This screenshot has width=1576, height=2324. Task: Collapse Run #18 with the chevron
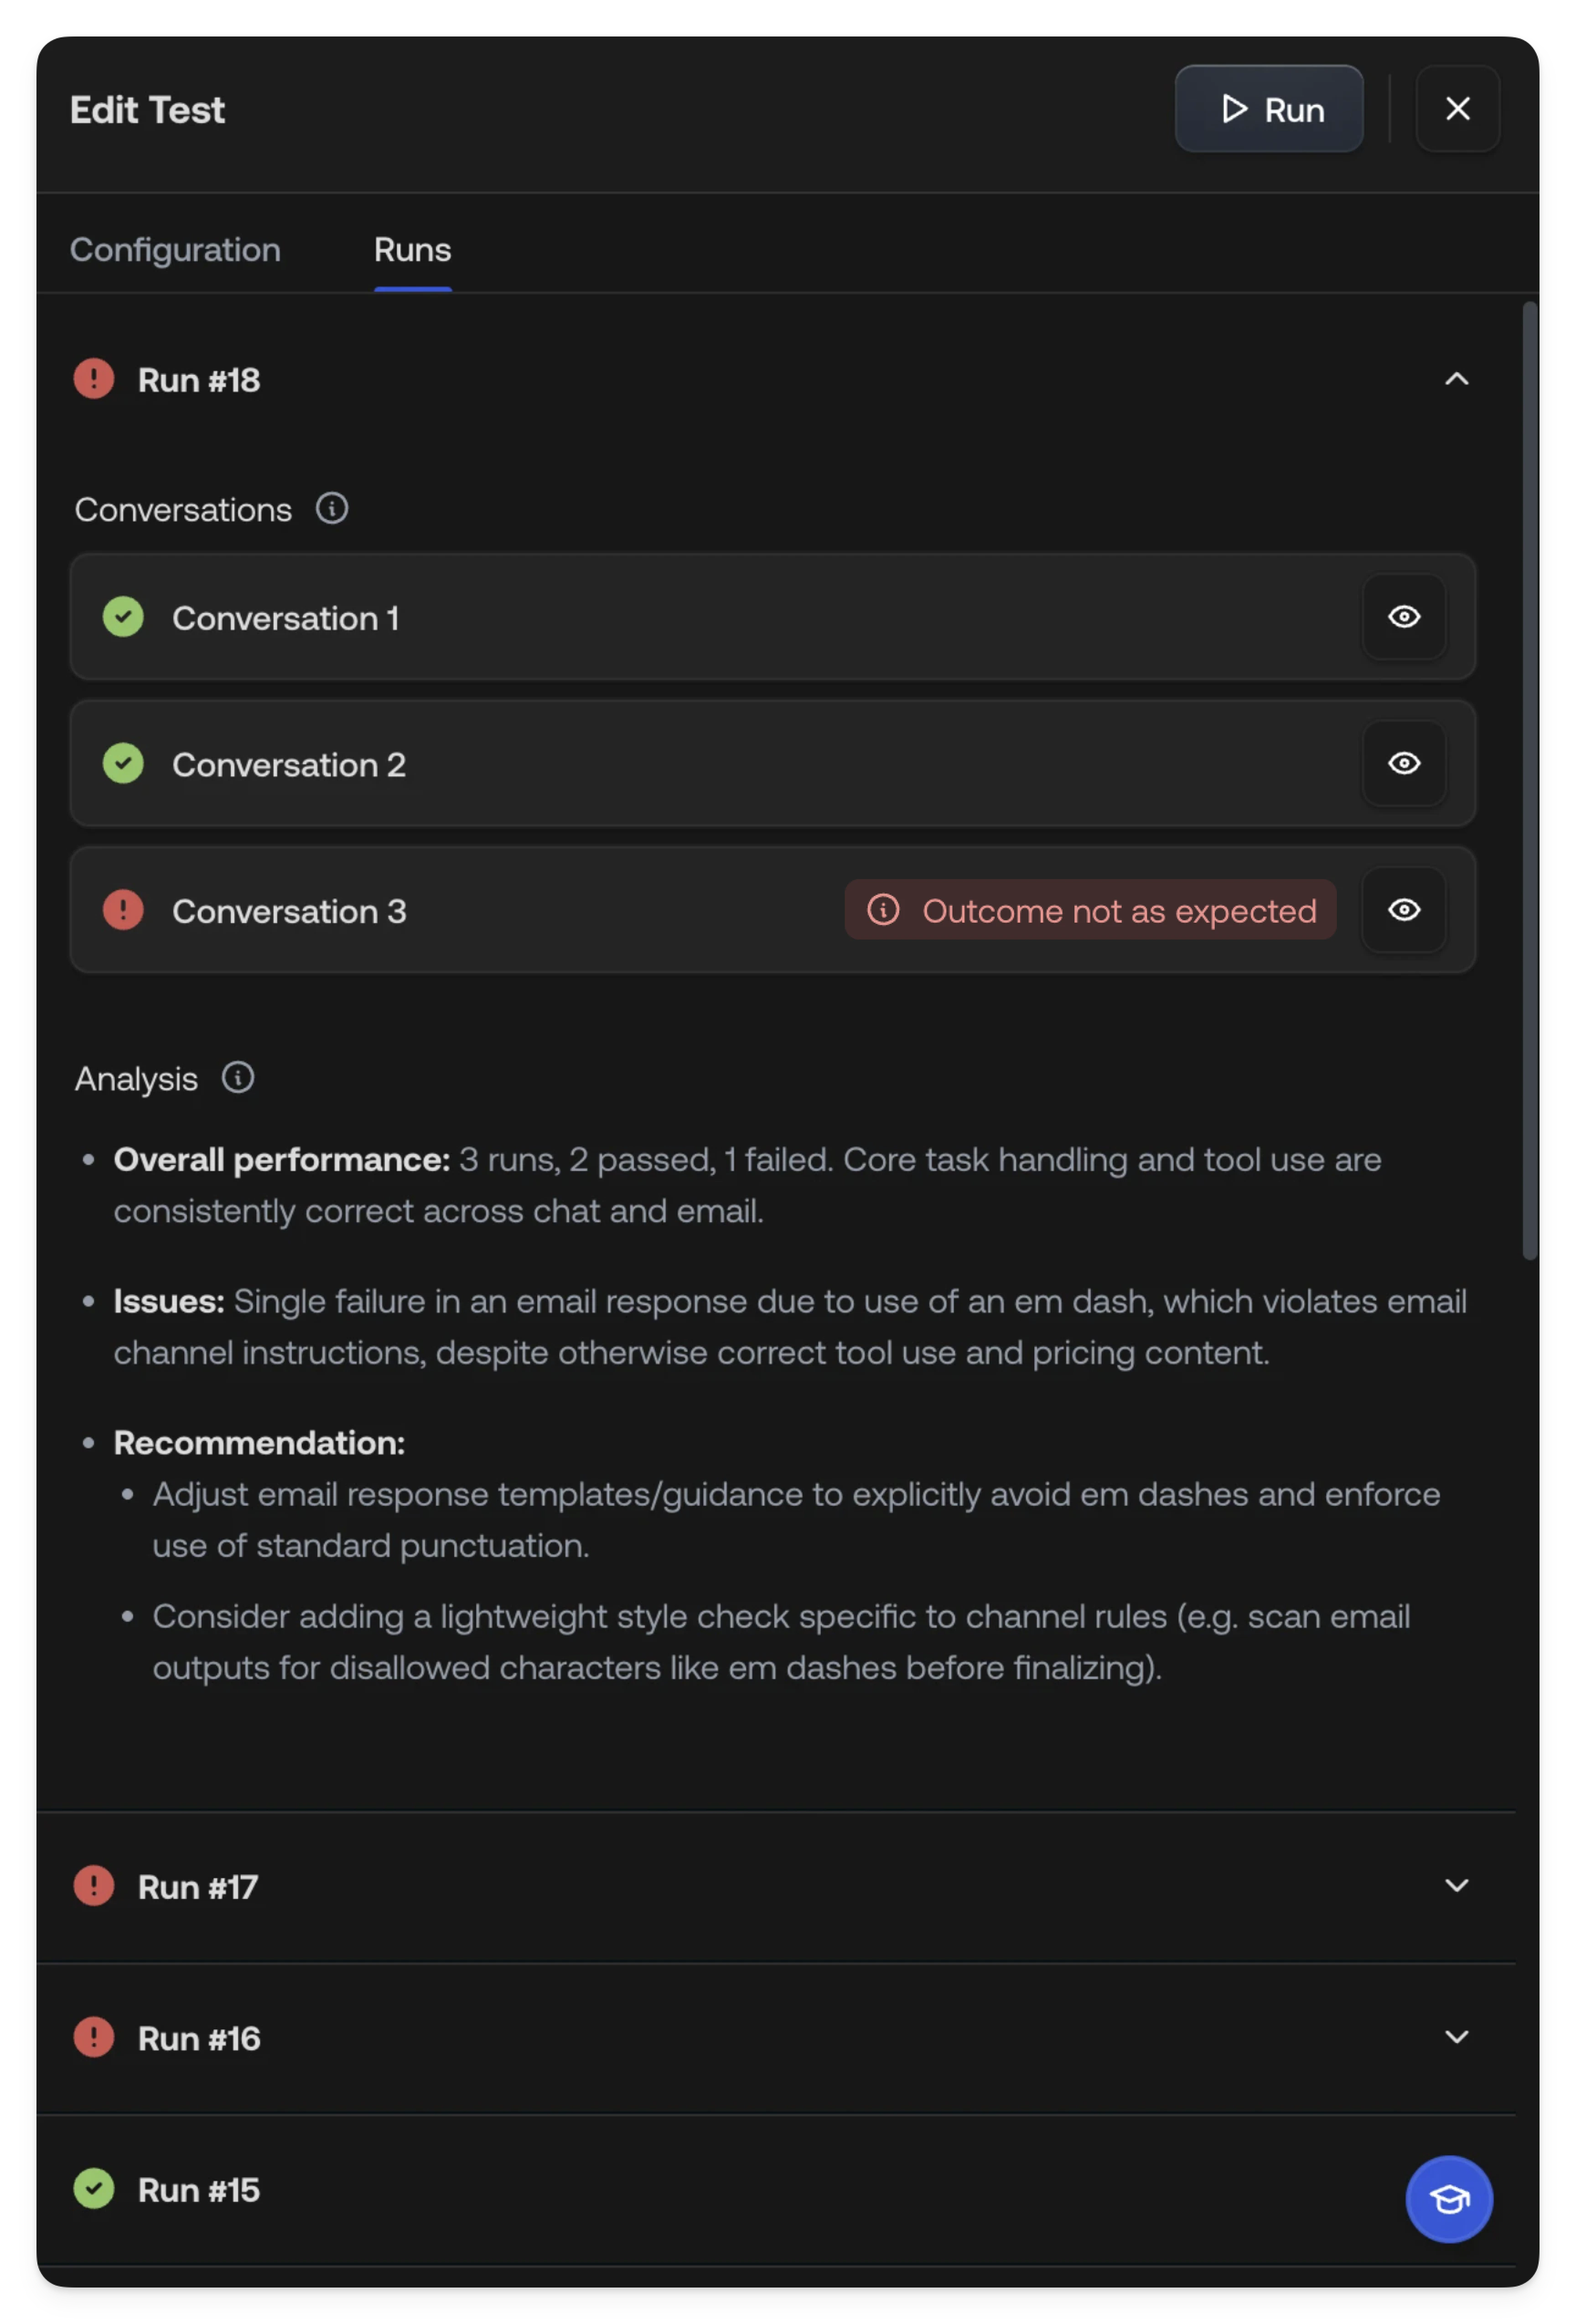click(1456, 379)
